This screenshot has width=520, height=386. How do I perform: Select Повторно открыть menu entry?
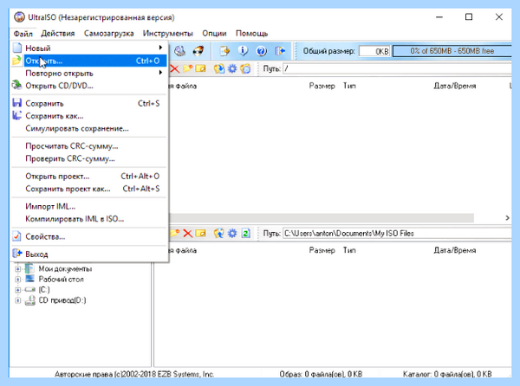pos(89,74)
